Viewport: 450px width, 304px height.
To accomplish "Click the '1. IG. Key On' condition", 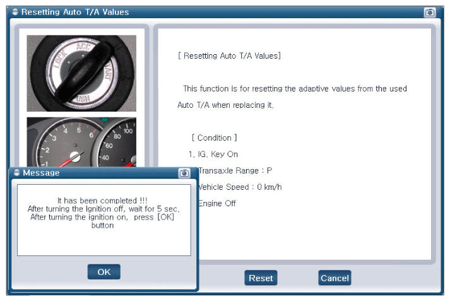I will coord(213,155).
